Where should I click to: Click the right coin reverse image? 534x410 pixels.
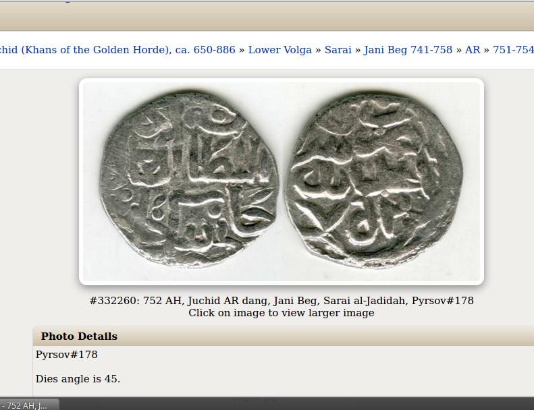[x=373, y=179]
